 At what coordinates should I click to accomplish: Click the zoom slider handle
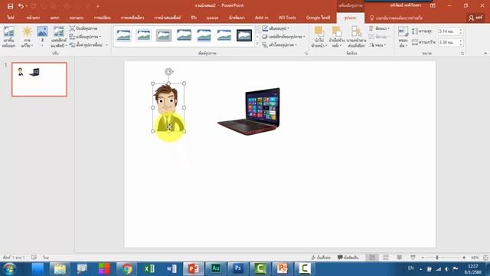[x=437, y=258]
